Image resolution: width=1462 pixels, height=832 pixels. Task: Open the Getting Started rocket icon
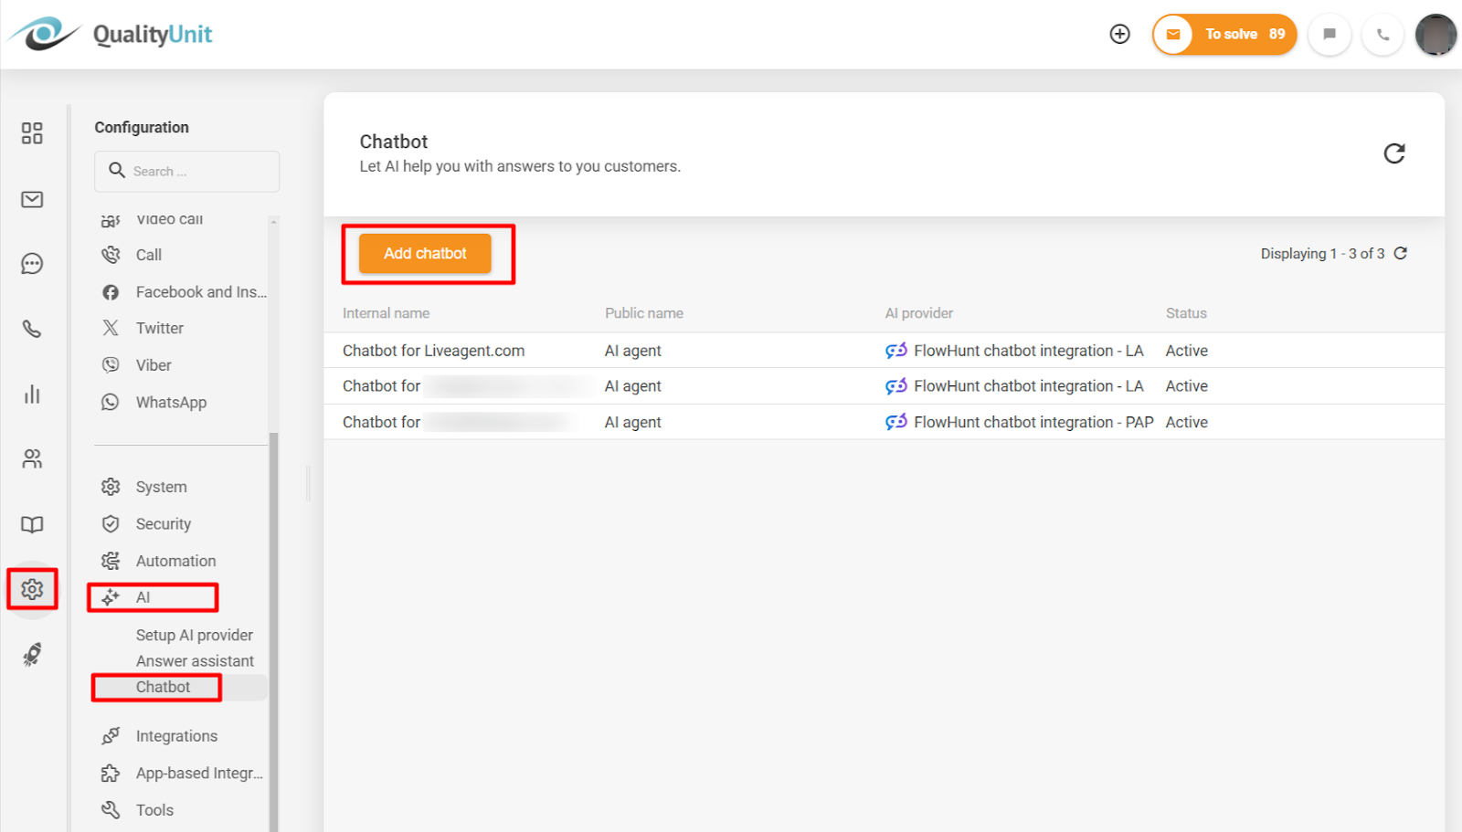(32, 654)
